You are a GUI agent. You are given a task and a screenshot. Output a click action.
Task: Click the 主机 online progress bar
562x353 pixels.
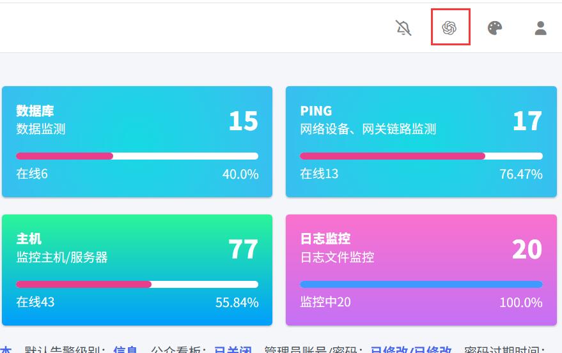[137, 285]
